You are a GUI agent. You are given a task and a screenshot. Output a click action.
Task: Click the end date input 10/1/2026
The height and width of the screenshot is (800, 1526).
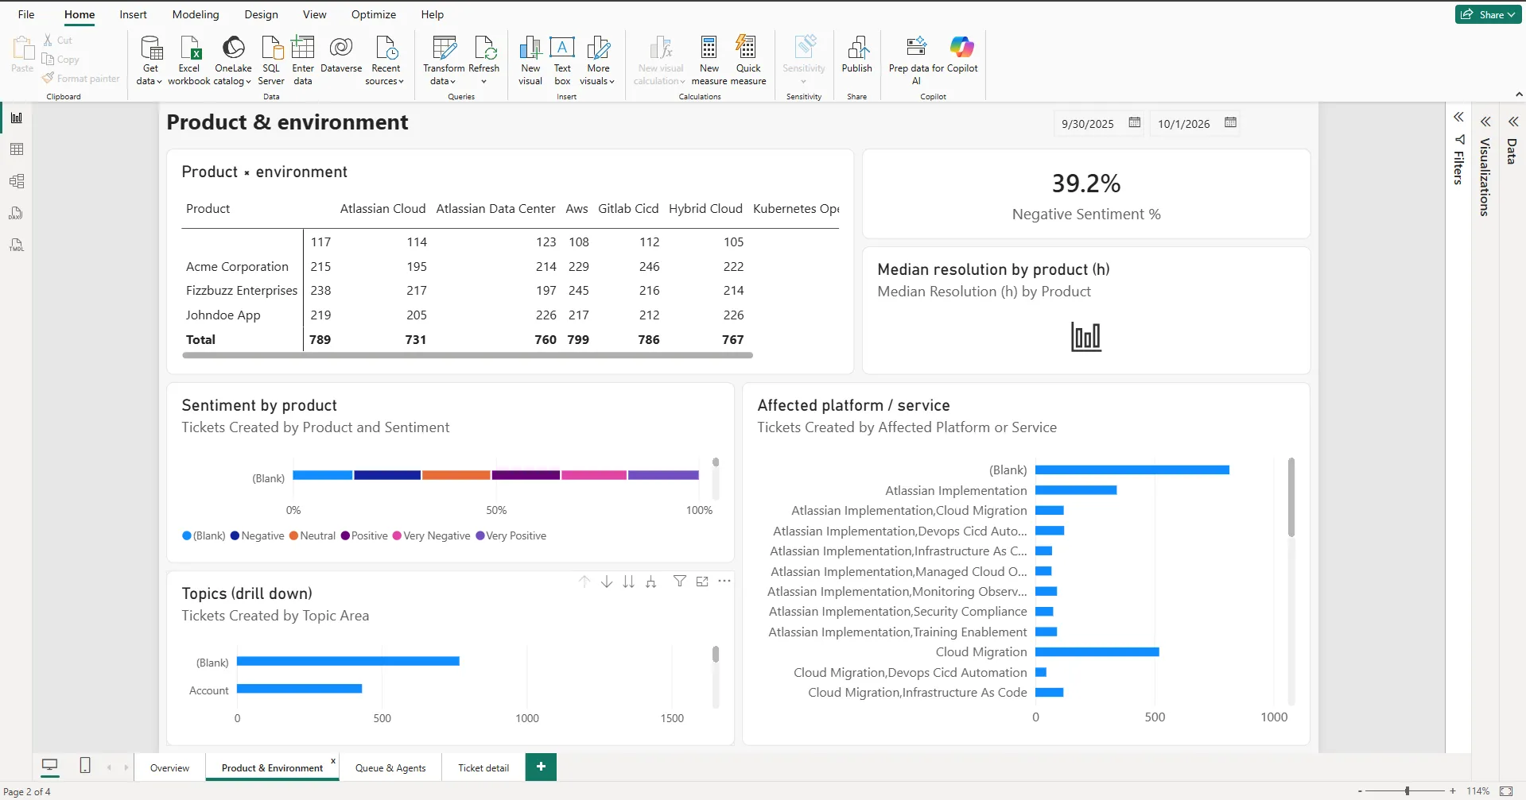(1184, 124)
